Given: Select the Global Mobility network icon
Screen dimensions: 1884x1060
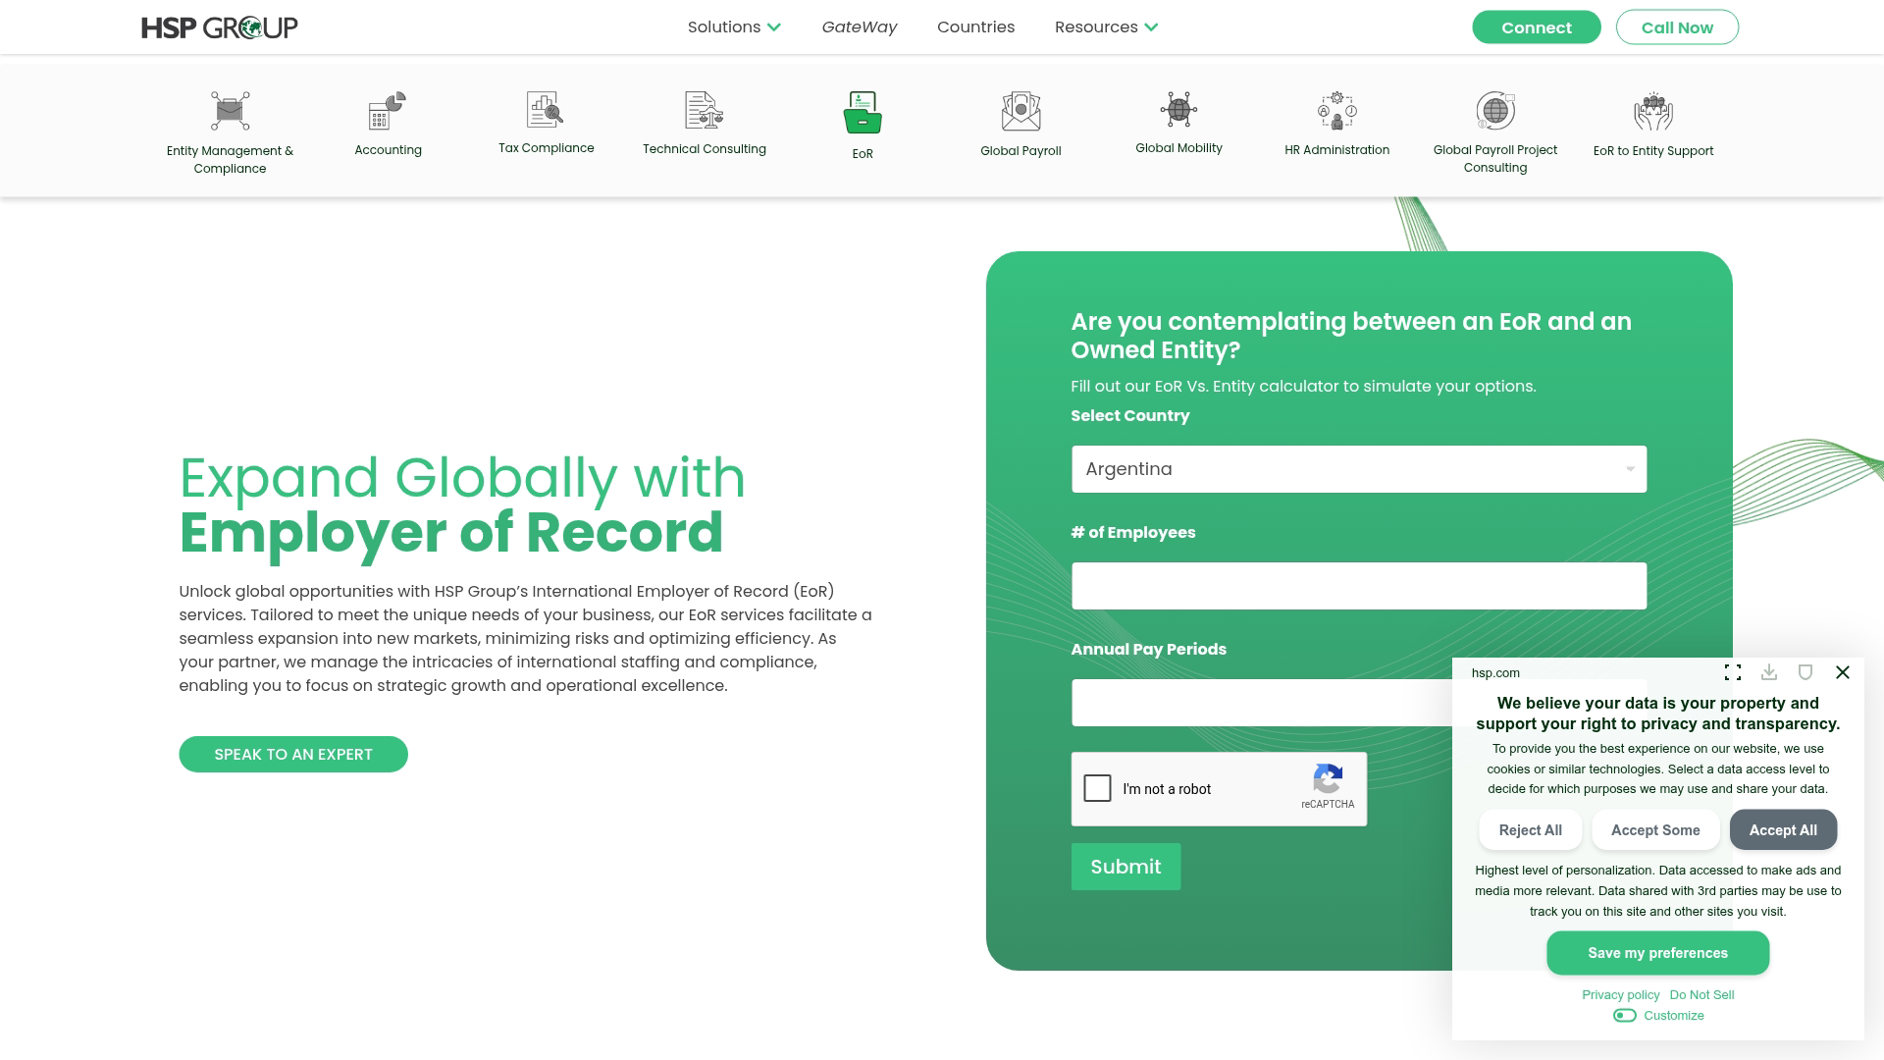Looking at the screenshot, I should click(x=1178, y=111).
